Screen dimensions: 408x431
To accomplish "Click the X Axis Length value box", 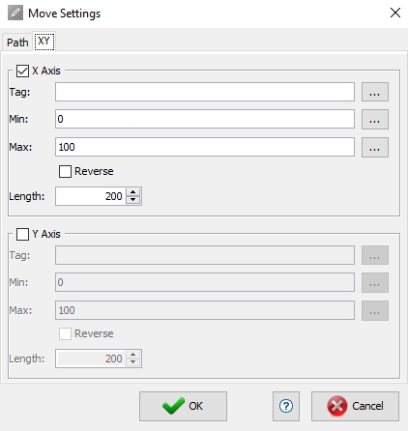I will click(91, 196).
